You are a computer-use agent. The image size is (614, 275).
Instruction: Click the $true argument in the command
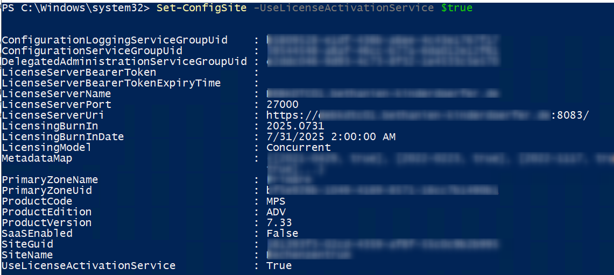(456, 8)
